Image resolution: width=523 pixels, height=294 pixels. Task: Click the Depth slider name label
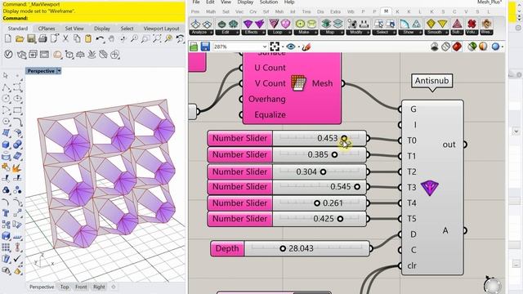(x=227, y=248)
